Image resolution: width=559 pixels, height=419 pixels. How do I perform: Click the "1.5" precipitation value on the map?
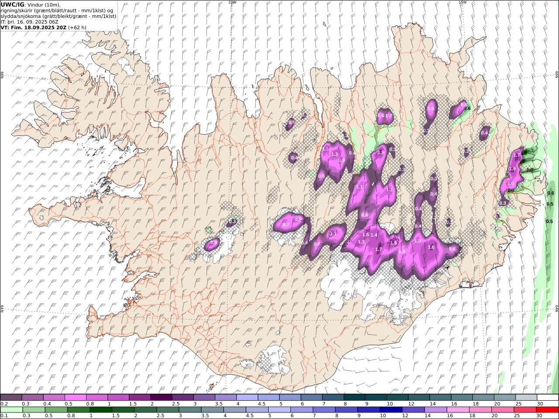pos(366,235)
